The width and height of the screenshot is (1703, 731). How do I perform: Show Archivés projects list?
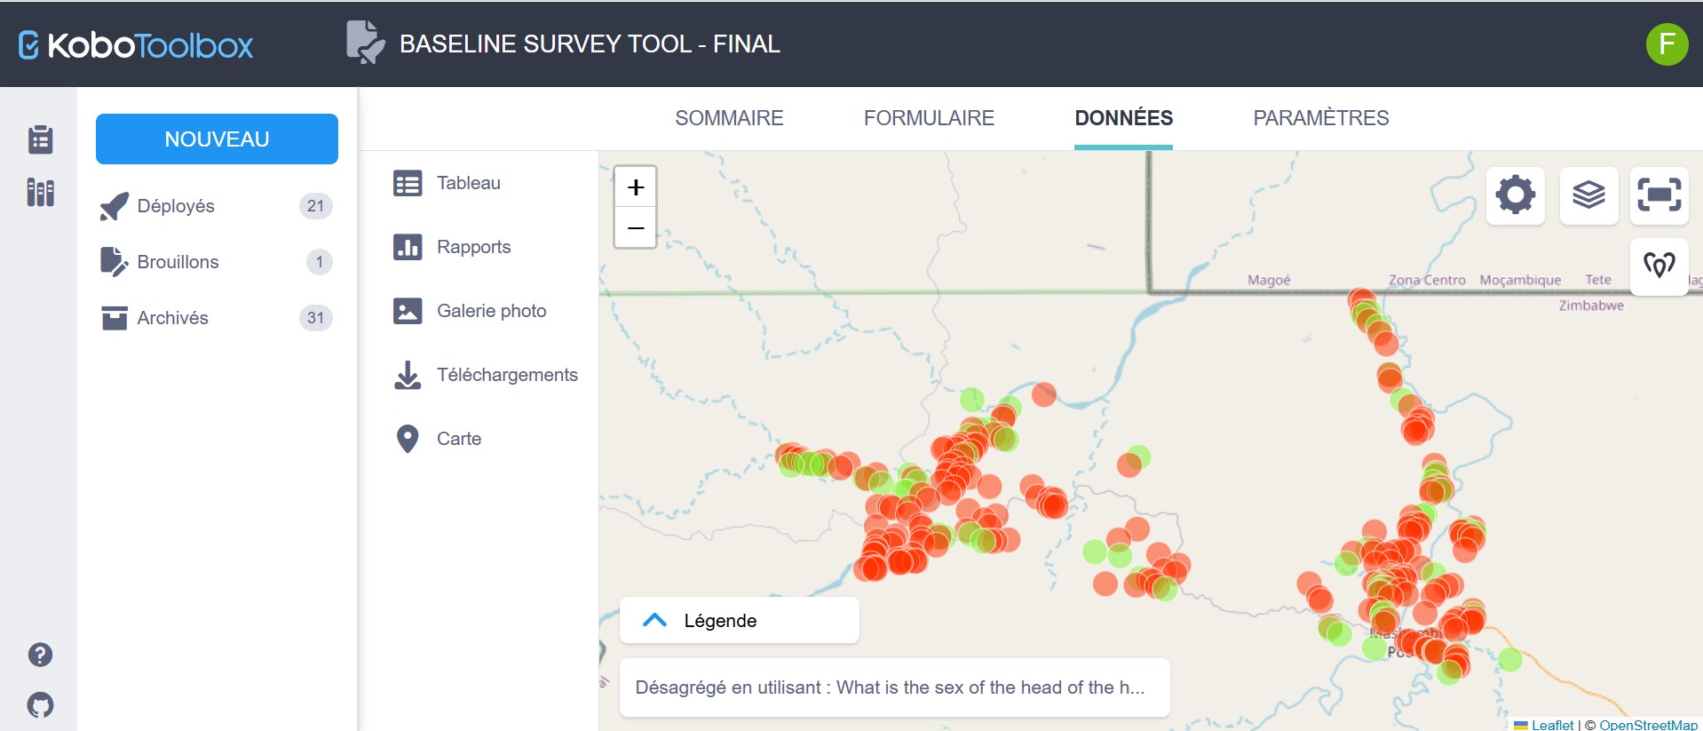pos(172,318)
